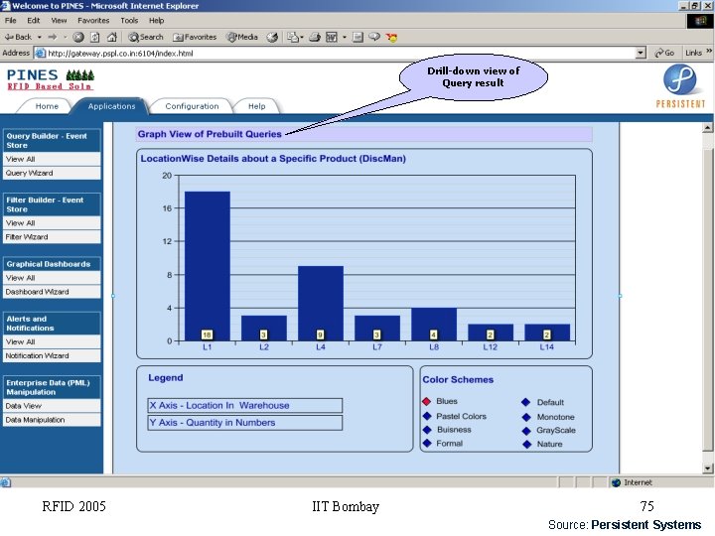Switch to the Configuration tab
Image resolution: width=715 pixels, height=536 pixels.
coord(192,106)
